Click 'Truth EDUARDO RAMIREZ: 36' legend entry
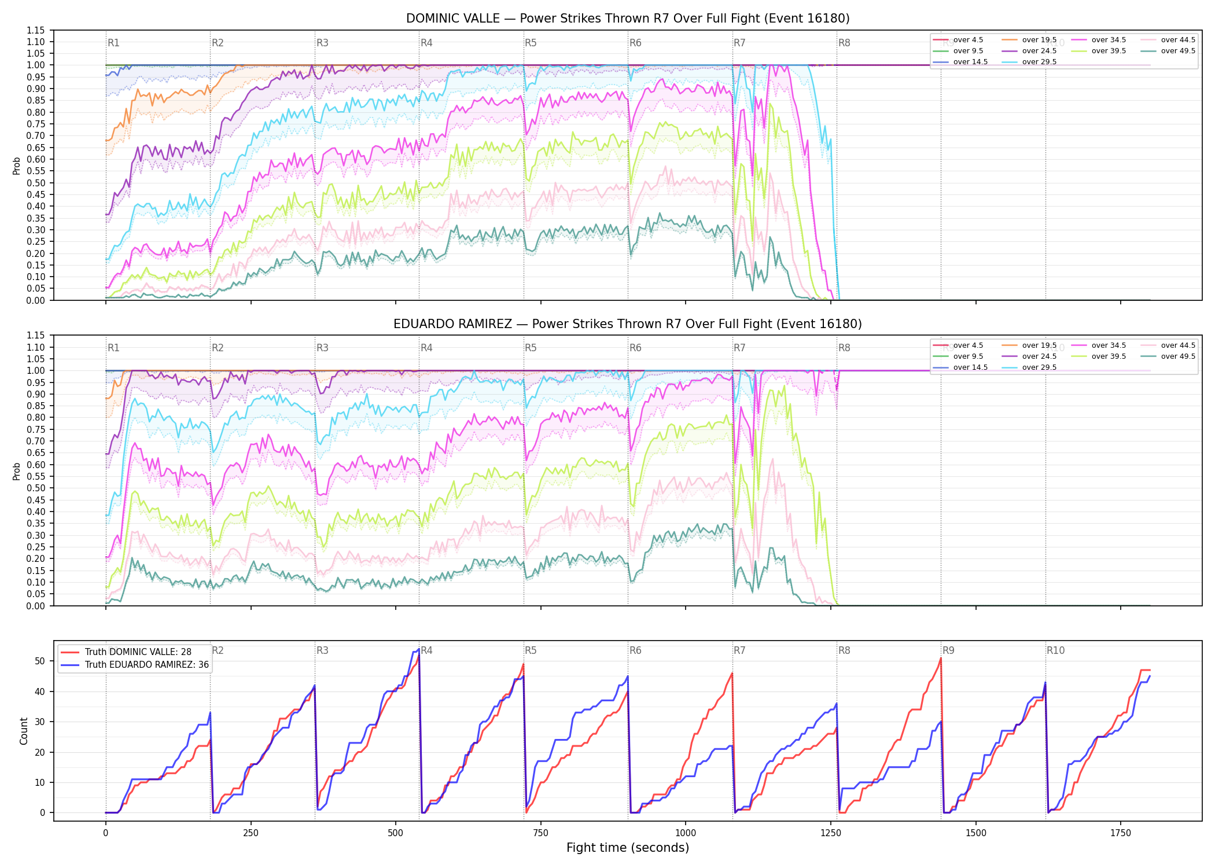1215x868 pixels. [135, 665]
